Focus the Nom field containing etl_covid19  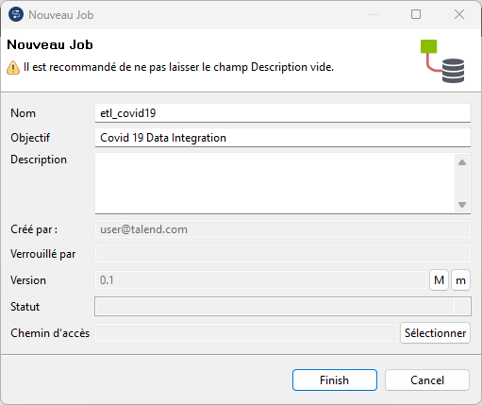tap(283, 113)
